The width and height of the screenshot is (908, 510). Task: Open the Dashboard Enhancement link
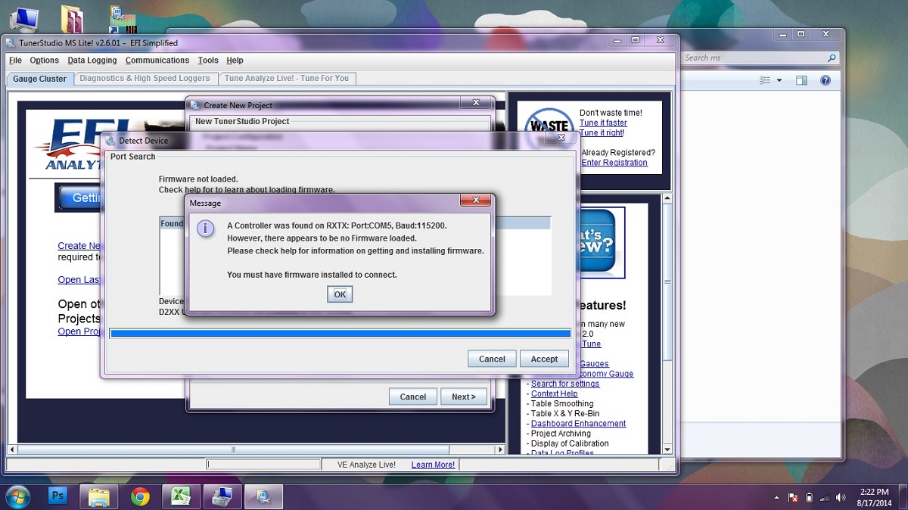[578, 424]
